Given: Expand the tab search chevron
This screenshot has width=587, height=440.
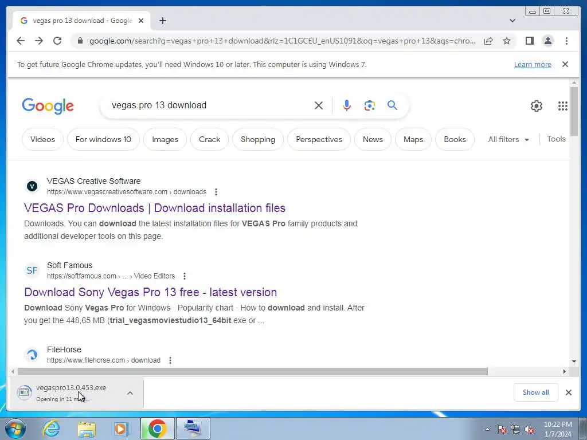Looking at the screenshot, I should (x=512, y=21).
